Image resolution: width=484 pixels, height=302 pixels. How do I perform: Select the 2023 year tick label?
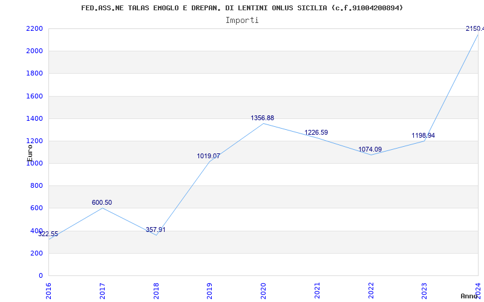click(425, 291)
